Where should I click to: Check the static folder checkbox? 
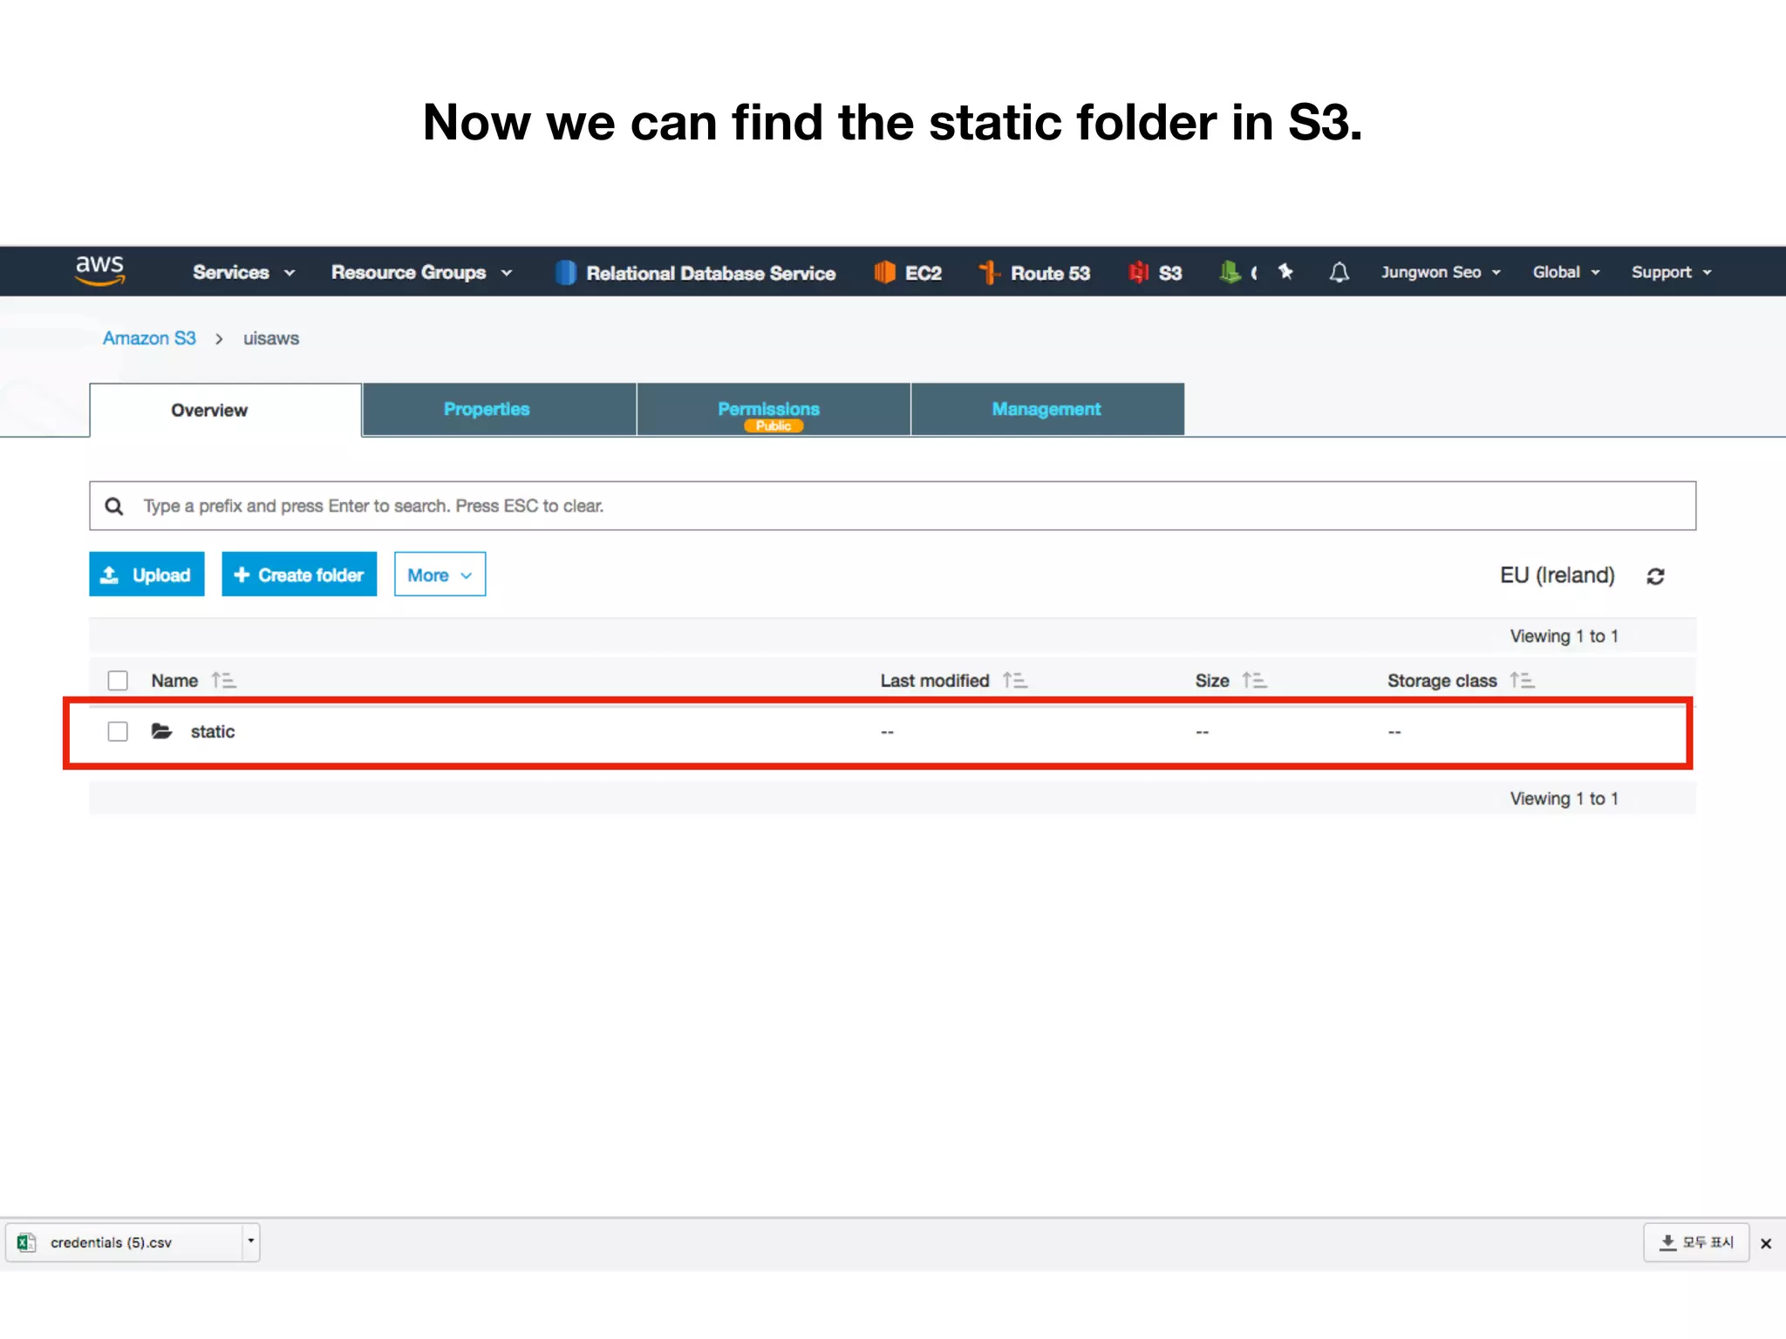(118, 731)
